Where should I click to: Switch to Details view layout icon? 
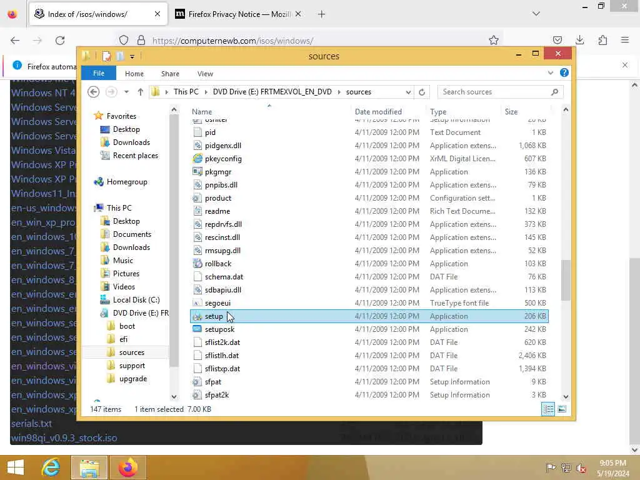[x=548, y=409]
